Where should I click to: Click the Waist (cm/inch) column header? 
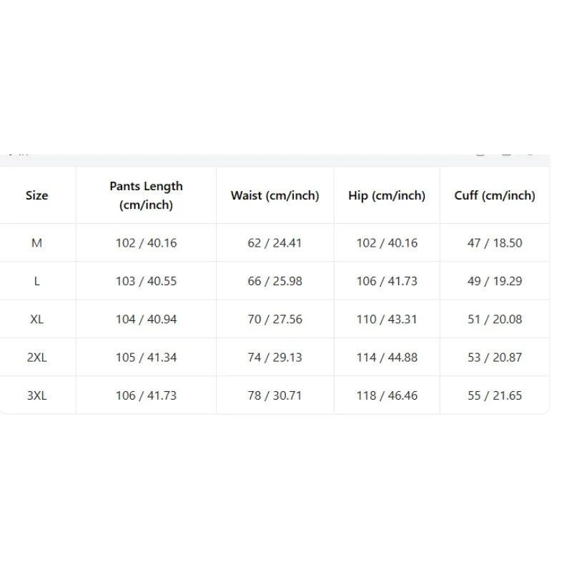pyautogui.click(x=275, y=195)
